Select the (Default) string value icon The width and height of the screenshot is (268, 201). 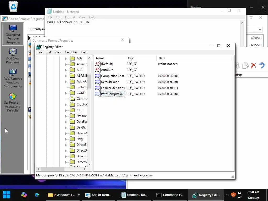[x=98, y=64]
